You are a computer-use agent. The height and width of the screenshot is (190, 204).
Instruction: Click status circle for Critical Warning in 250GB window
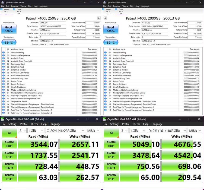4,52
